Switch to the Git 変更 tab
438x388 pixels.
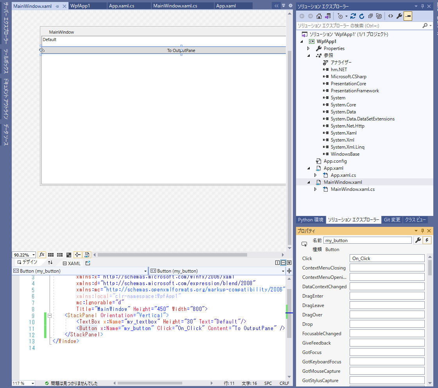[x=392, y=220]
